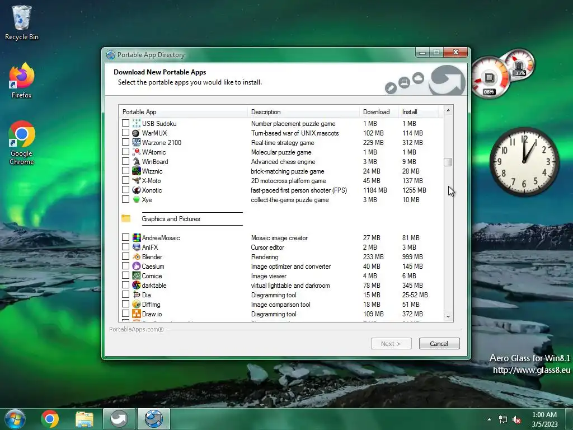Click the 'Mosaic image creator' description
The image size is (573, 430).
pyautogui.click(x=279, y=237)
